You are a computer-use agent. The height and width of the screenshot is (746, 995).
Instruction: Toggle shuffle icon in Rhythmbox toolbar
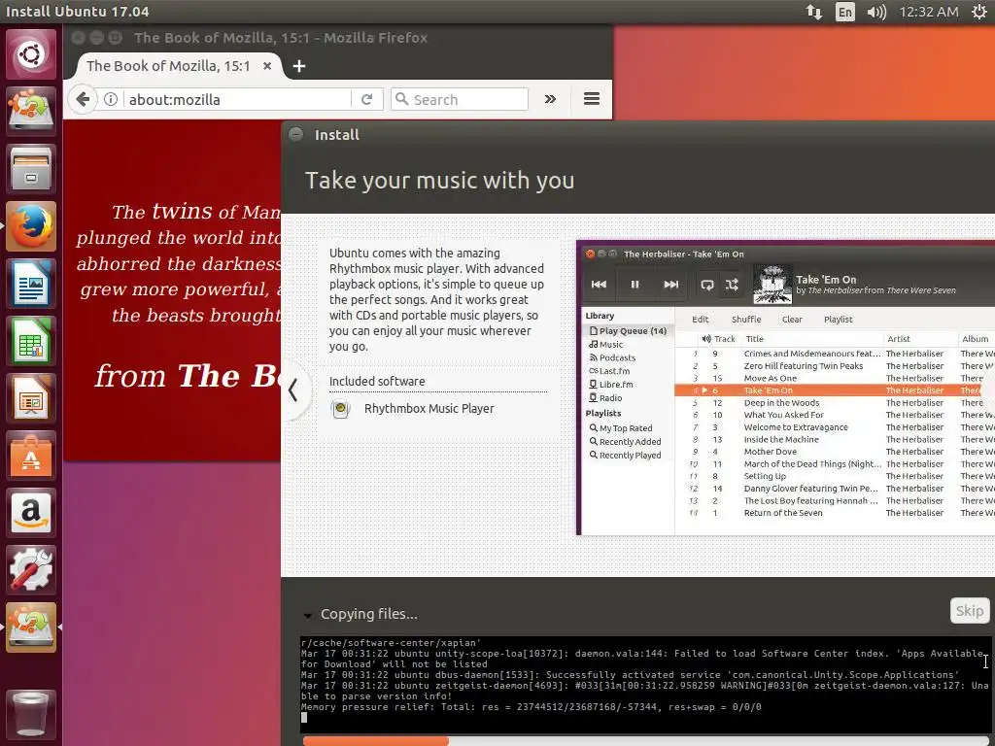tap(732, 285)
